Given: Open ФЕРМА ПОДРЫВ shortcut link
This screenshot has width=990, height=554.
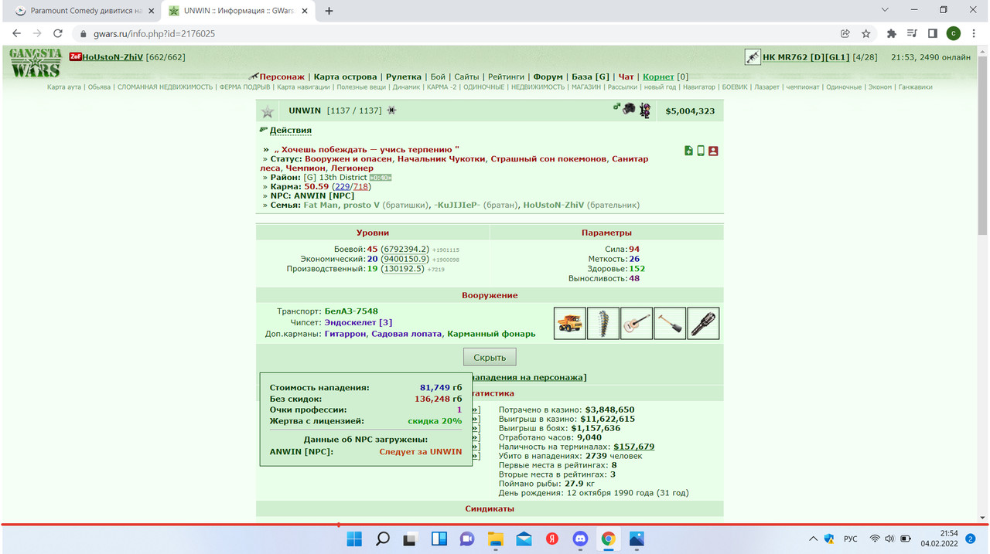Looking at the screenshot, I should click(x=244, y=87).
